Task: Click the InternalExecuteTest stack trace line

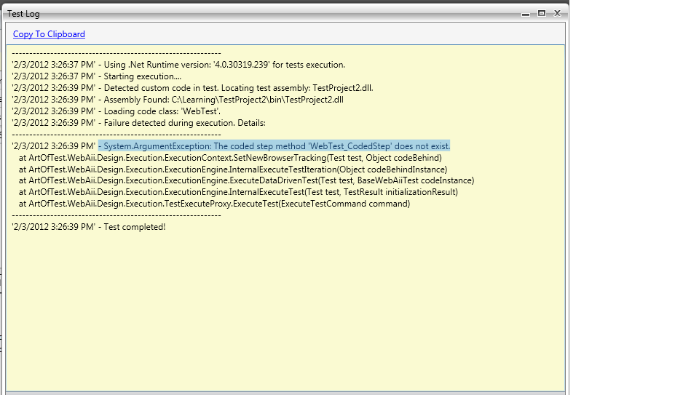Action: click(238, 192)
